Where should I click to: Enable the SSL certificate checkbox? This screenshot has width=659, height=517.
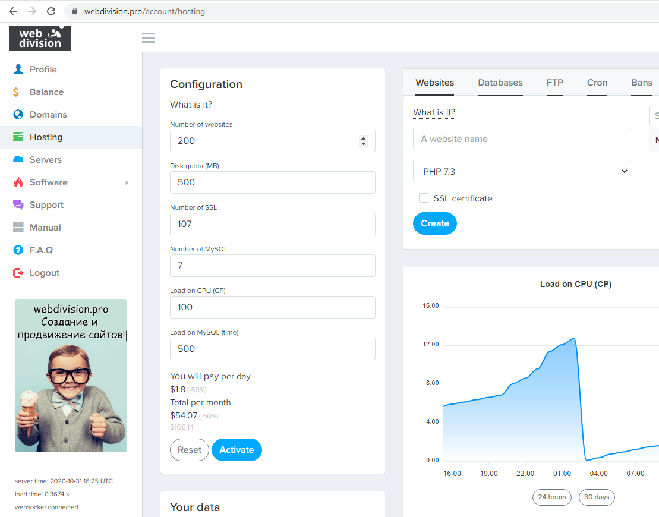(x=424, y=198)
